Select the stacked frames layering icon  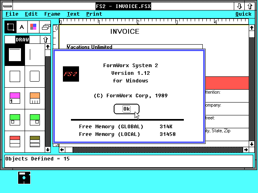(x=45, y=27)
